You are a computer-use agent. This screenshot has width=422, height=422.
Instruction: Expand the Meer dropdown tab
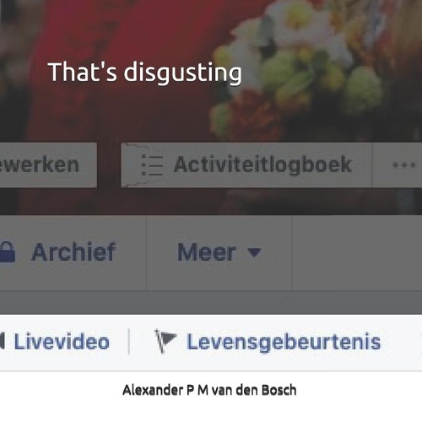point(219,252)
